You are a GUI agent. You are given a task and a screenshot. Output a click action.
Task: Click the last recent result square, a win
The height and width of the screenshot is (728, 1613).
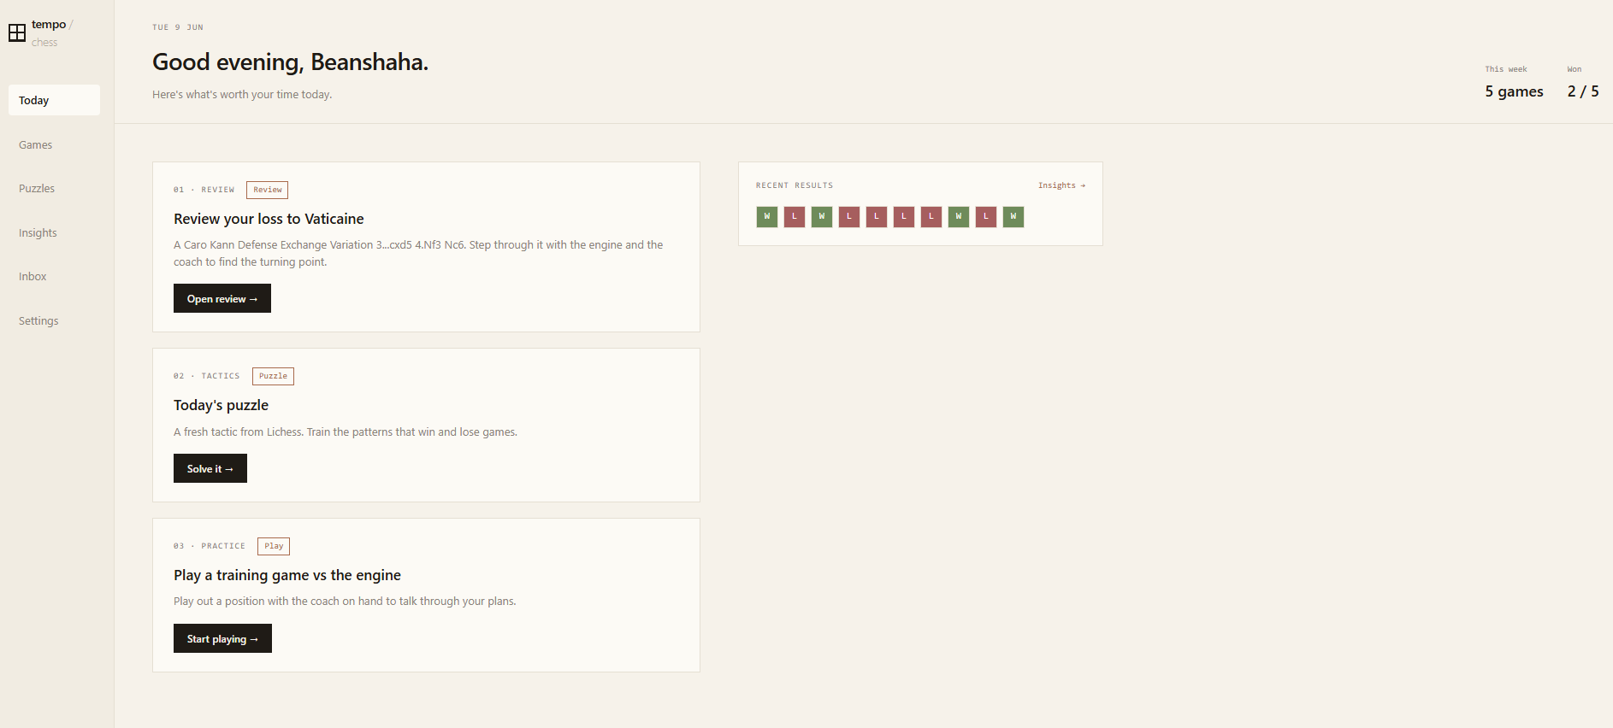pos(1013,217)
